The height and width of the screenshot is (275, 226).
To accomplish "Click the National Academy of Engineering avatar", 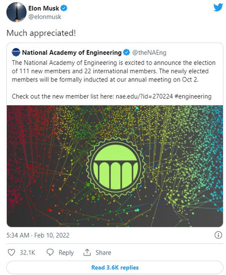I will (16, 52).
